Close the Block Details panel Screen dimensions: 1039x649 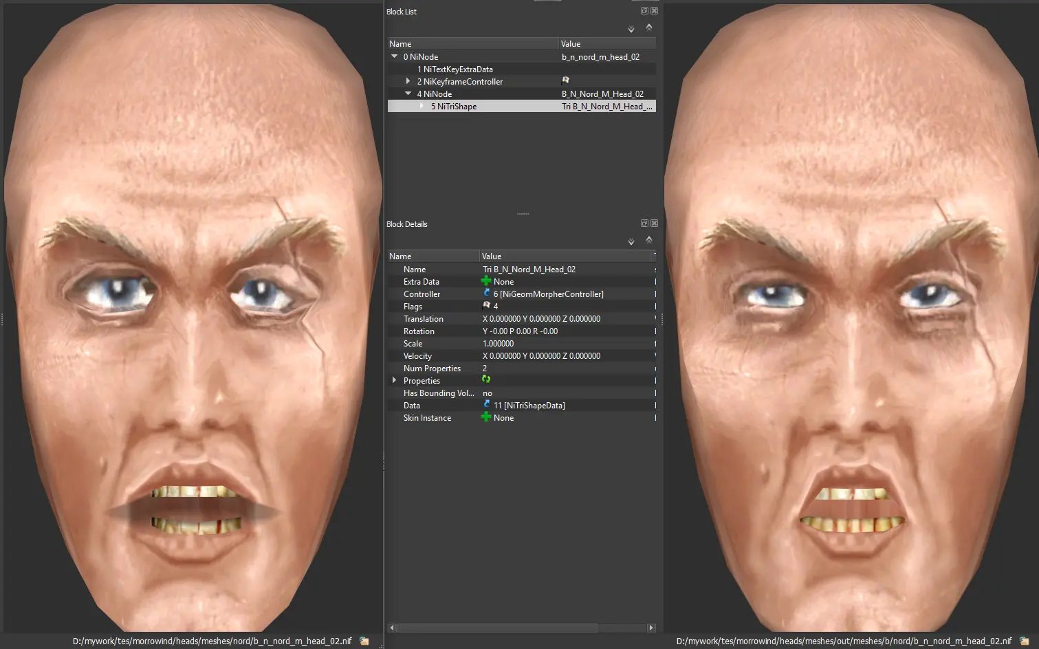click(x=654, y=223)
